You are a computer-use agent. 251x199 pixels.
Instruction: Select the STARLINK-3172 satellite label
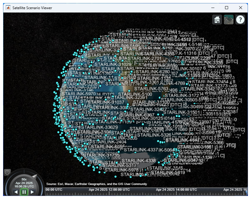click(x=182, y=96)
